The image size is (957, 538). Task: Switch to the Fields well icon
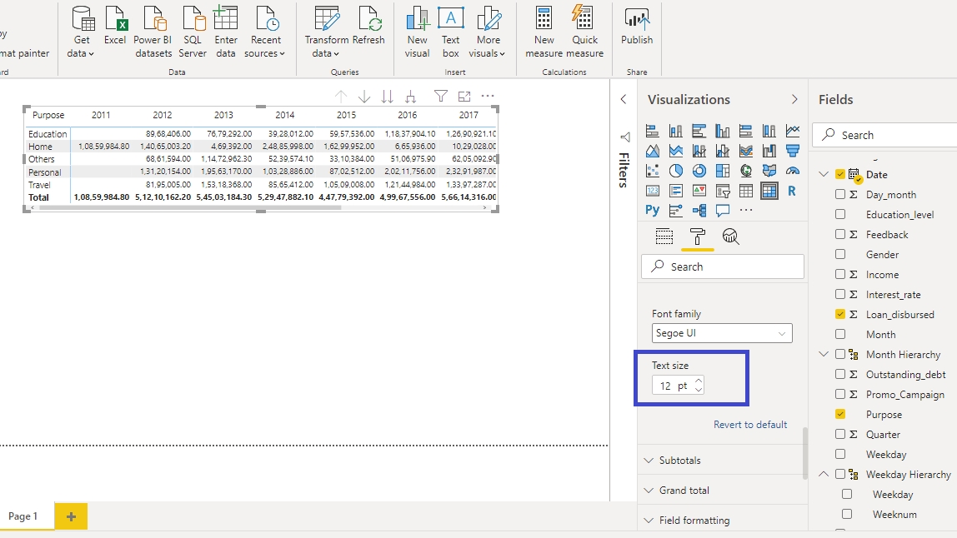tap(664, 237)
